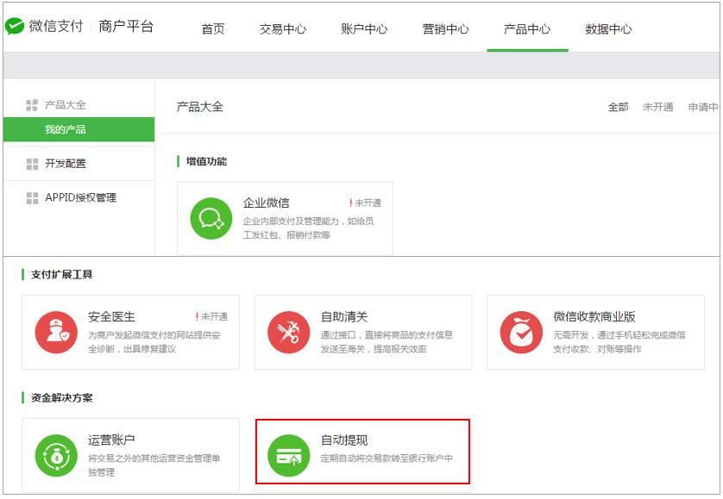Click the 安全医生 red doctor icon

coord(56,332)
